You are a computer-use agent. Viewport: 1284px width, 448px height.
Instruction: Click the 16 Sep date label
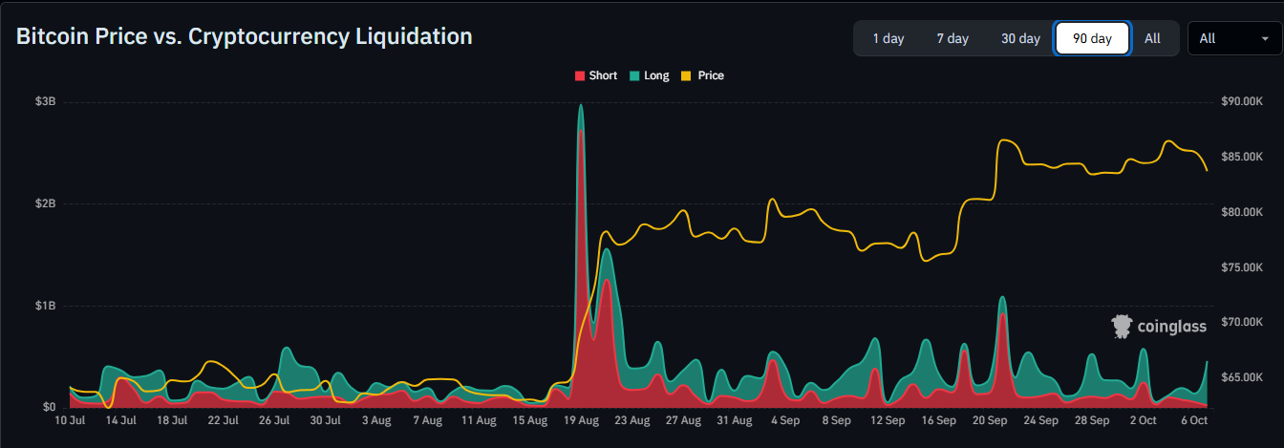(938, 420)
